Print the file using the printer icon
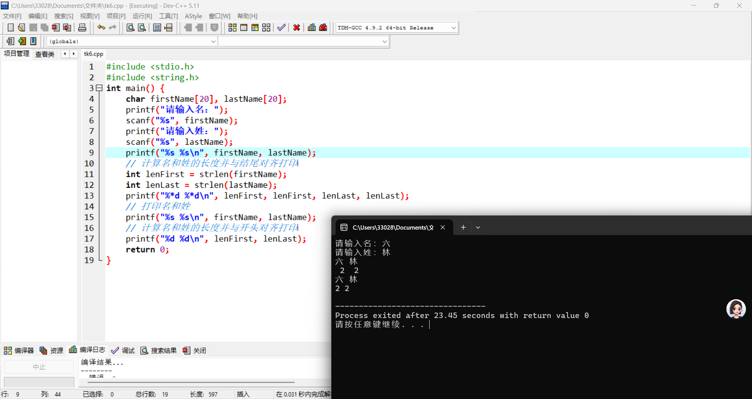Screen dimensions: 752x399 pos(82,27)
